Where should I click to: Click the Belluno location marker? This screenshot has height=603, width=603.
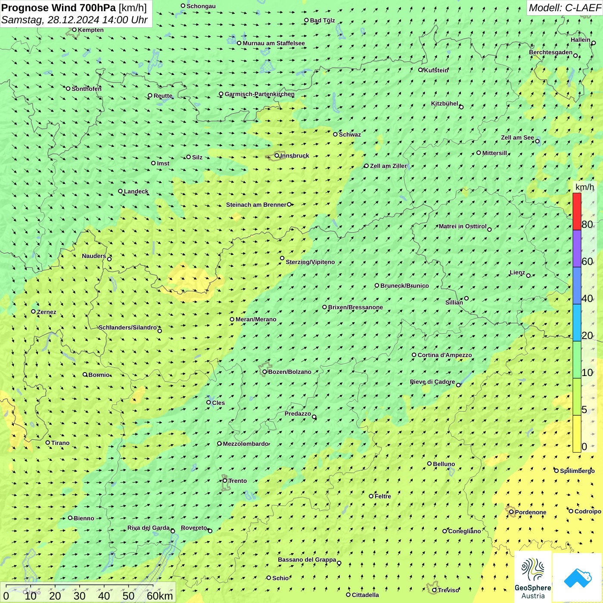click(x=429, y=463)
